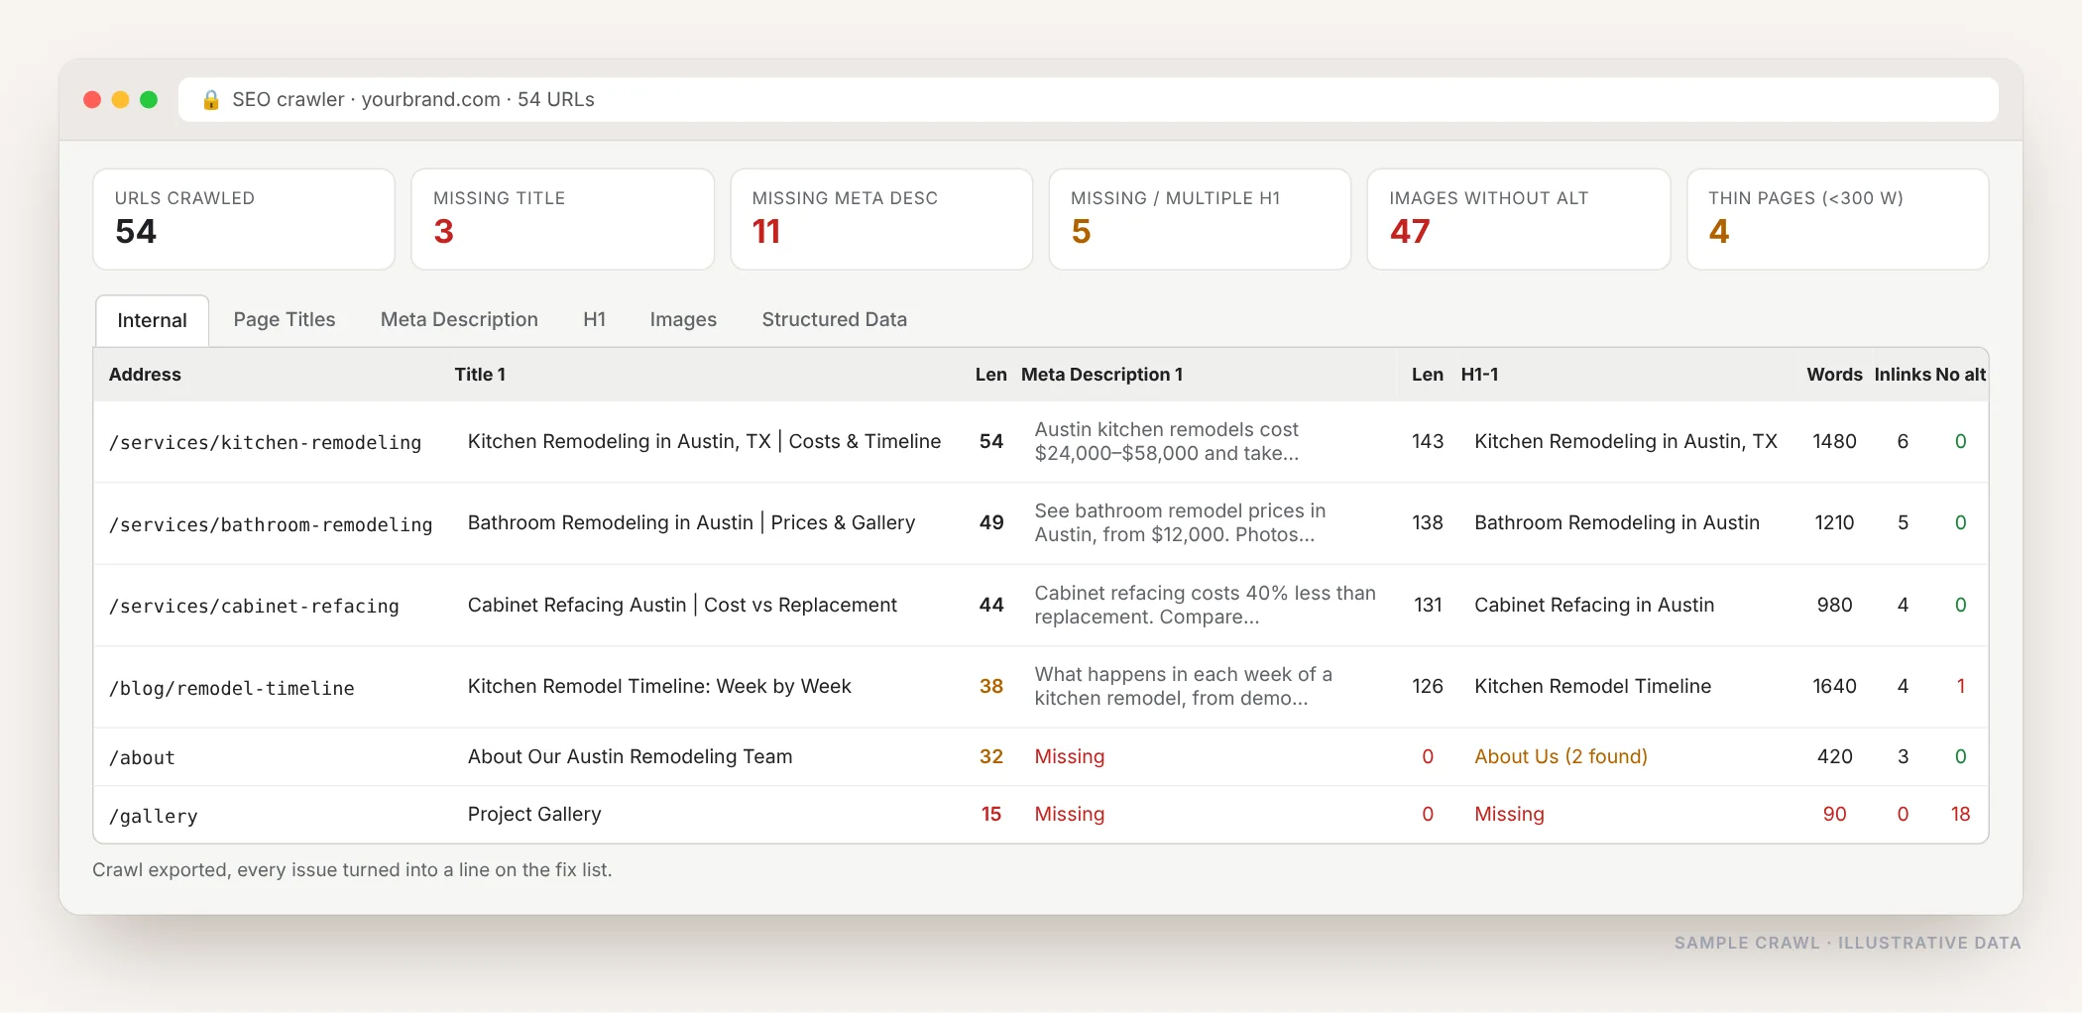
Task: Open the Images tab
Action: coord(683,319)
